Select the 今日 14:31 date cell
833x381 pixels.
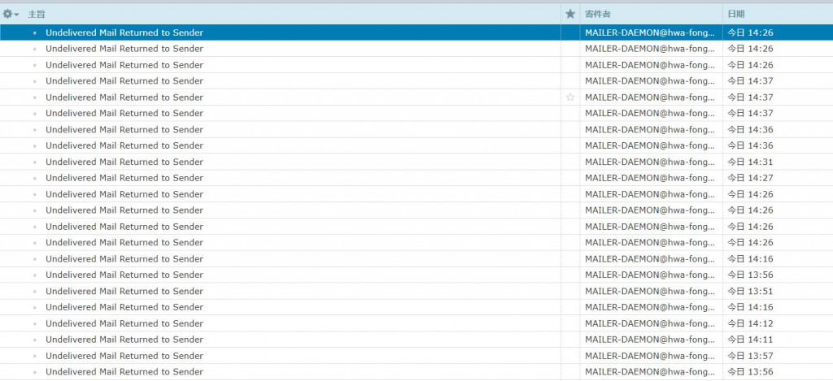click(750, 162)
